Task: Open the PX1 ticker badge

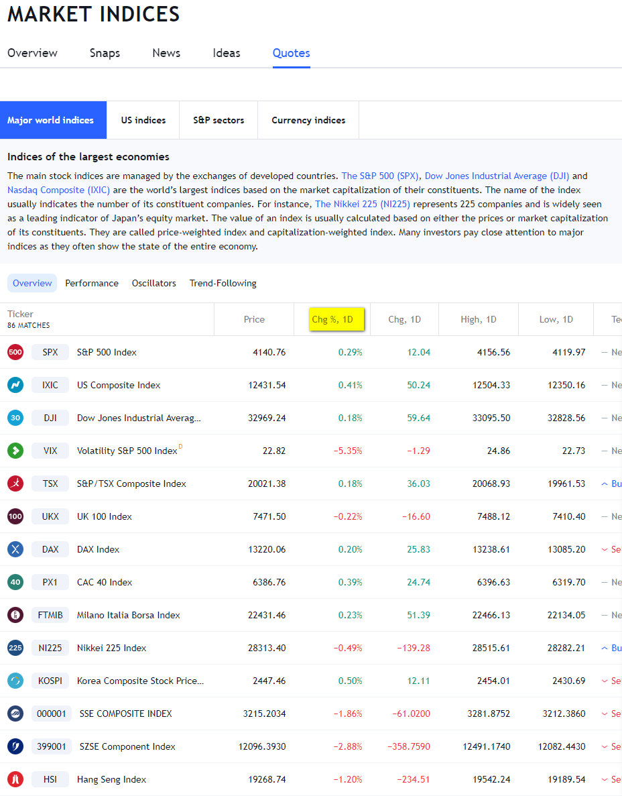Action: pyautogui.click(x=50, y=582)
